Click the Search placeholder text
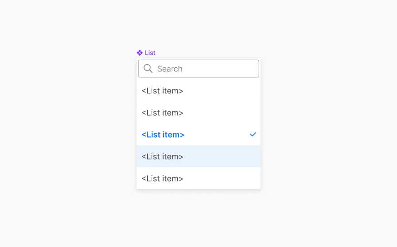397x247 pixels. (170, 69)
